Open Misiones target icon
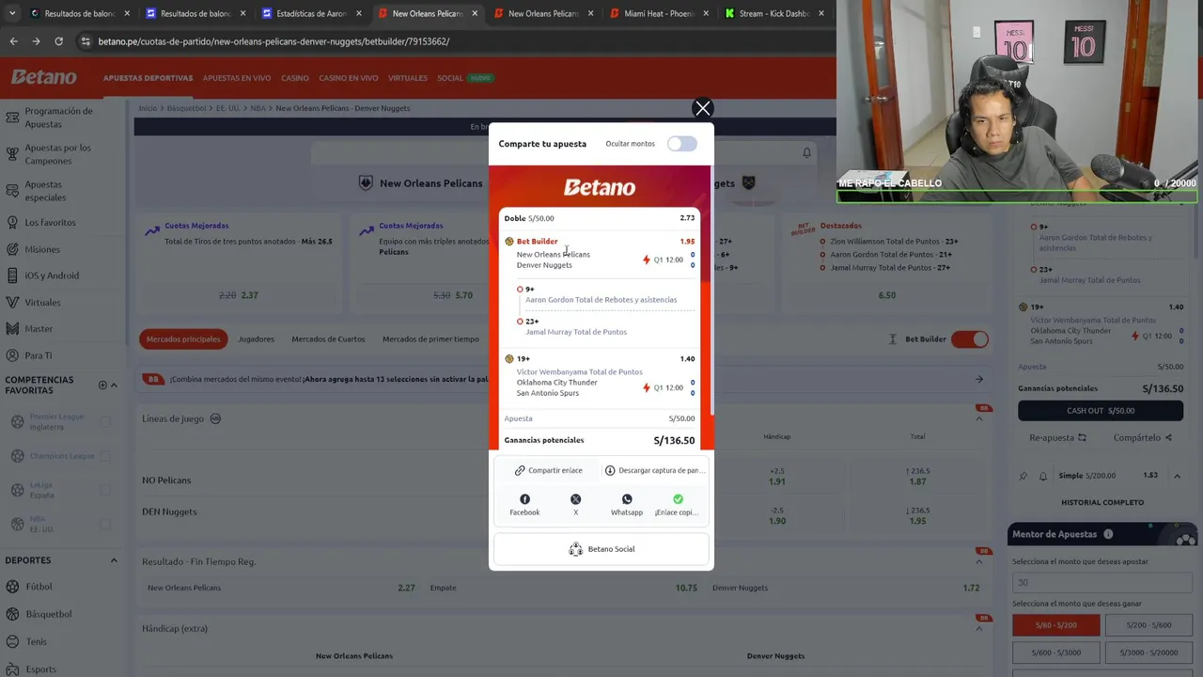The image size is (1203, 677). [12, 249]
